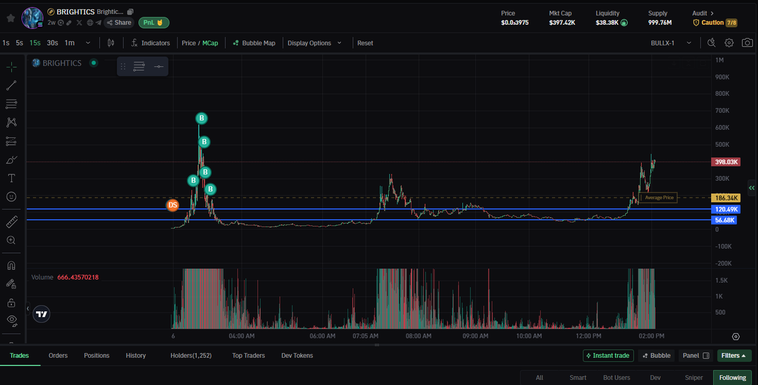Image resolution: width=758 pixels, height=385 pixels.
Task: Open the chart time zone settings icon
Action: point(736,337)
